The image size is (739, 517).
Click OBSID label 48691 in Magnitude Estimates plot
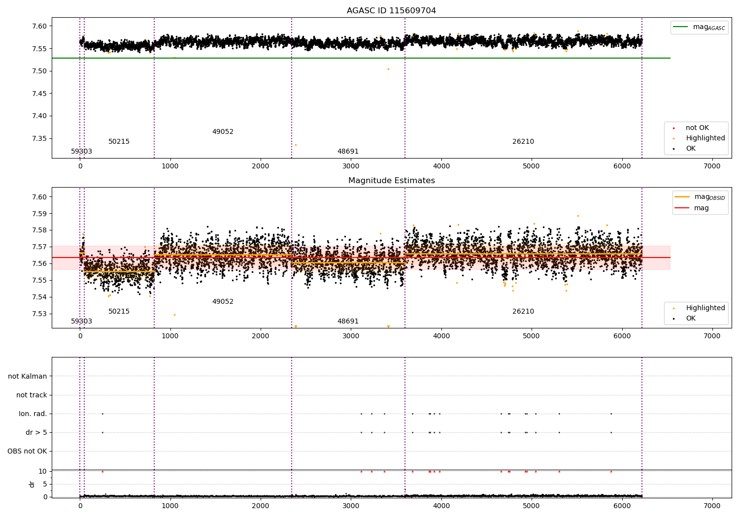(348, 322)
